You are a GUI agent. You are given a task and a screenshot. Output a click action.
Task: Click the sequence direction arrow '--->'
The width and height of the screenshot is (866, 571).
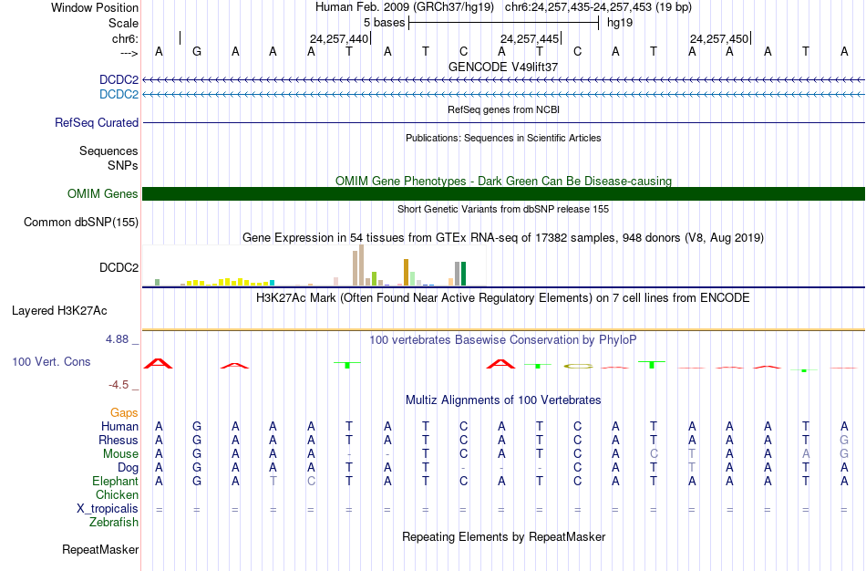click(x=129, y=53)
